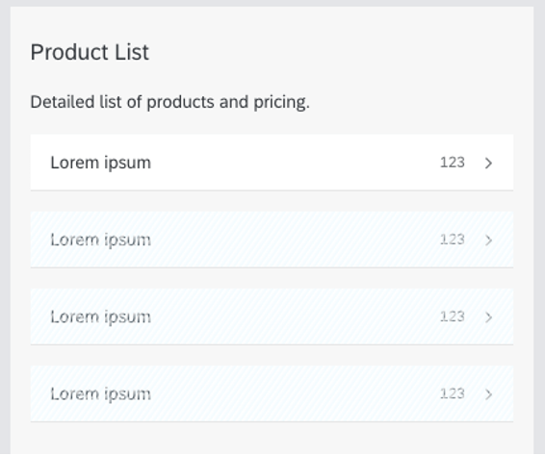Click the chevron arrow on the first list item
This screenshot has width=545, height=456.
(x=488, y=163)
